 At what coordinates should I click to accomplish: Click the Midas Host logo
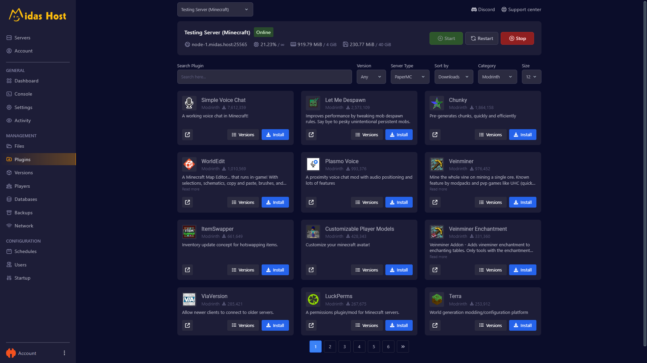[x=37, y=15]
